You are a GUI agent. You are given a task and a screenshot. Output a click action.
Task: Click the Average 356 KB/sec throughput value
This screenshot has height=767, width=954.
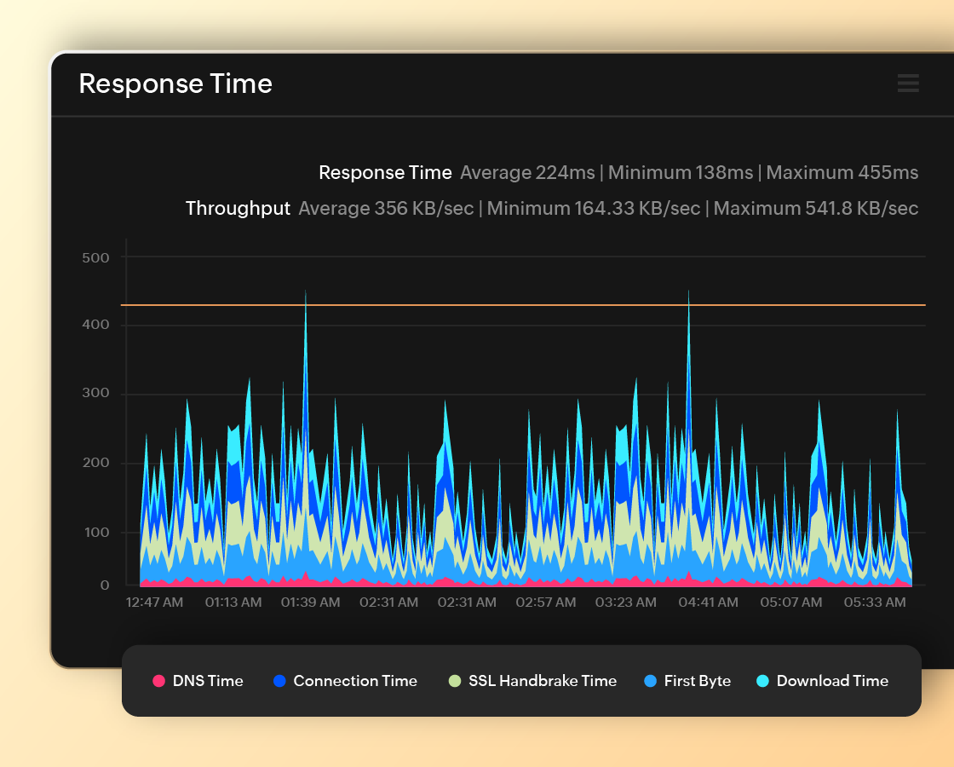point(386,208)
